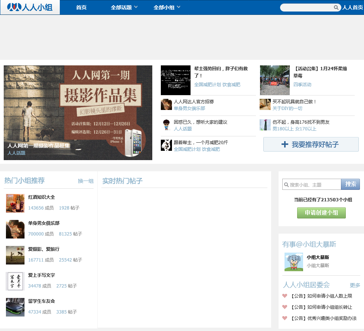Open 单身男女俱乐部 link under 达人官方招募

189,108
